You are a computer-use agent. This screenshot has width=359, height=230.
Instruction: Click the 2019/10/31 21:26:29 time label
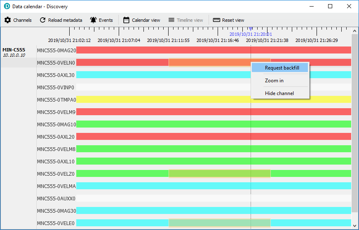(317, 40)
